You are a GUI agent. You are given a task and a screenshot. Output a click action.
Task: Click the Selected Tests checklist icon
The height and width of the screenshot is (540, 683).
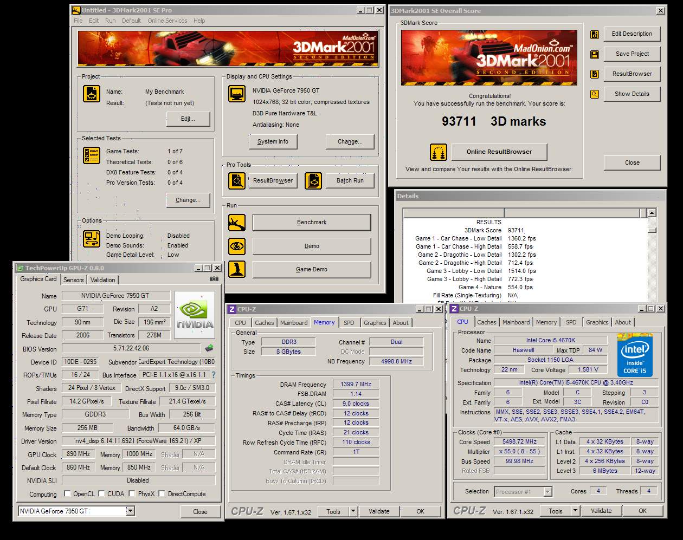(x=91, y=155)
